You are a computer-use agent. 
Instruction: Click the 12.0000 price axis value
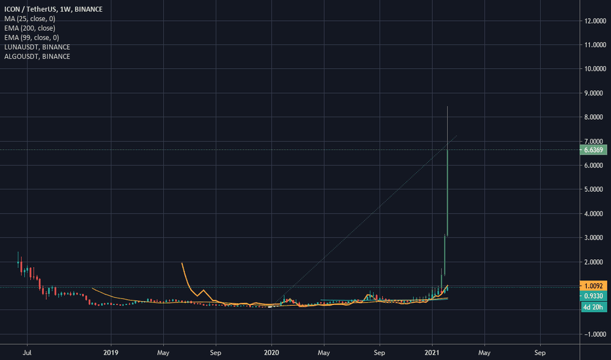coord(595,21)
